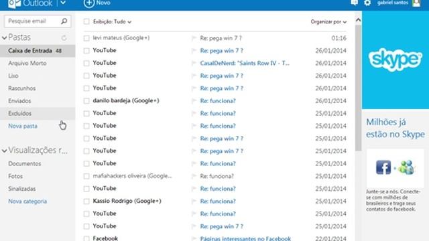Flag the levi mateus message
Viewport: 429px width, 241px height.
[194, 38]
